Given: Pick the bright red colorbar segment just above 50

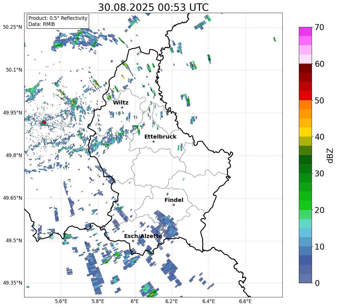Looking at the screenshot, I should (305, 96).
